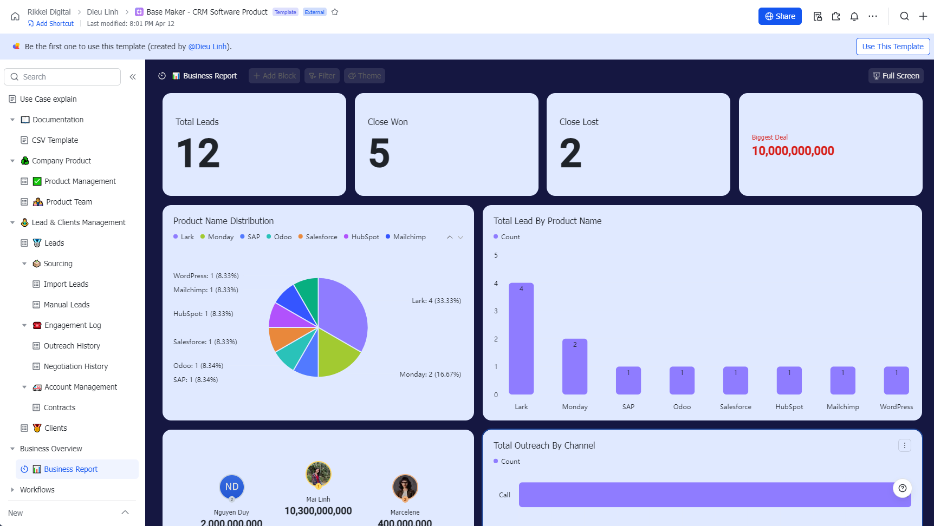Click the refresh history icon beside Business Report
The height and width of the screenshot is (526, 934).
pyautogui.click(x=162, y=76)
